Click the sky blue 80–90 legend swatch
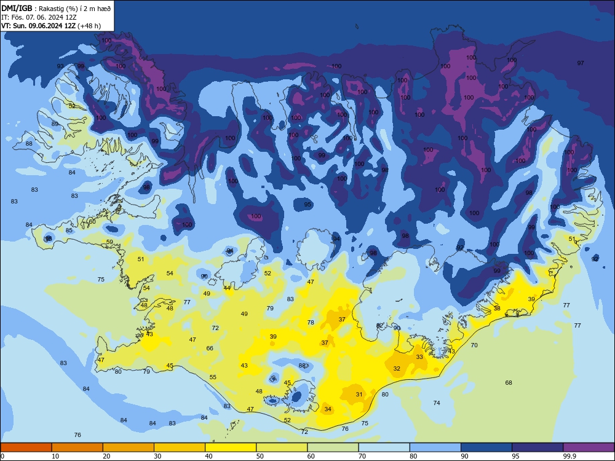This screenshot has width=615, height=461. coord(435,447)
